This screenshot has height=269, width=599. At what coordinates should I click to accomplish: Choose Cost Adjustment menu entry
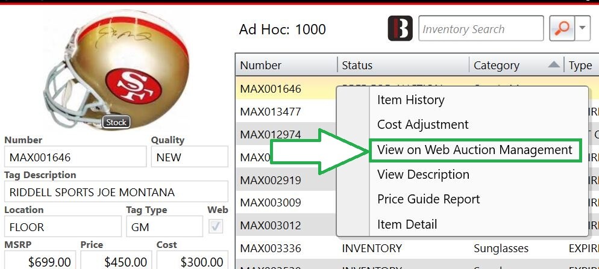point(422,125)
